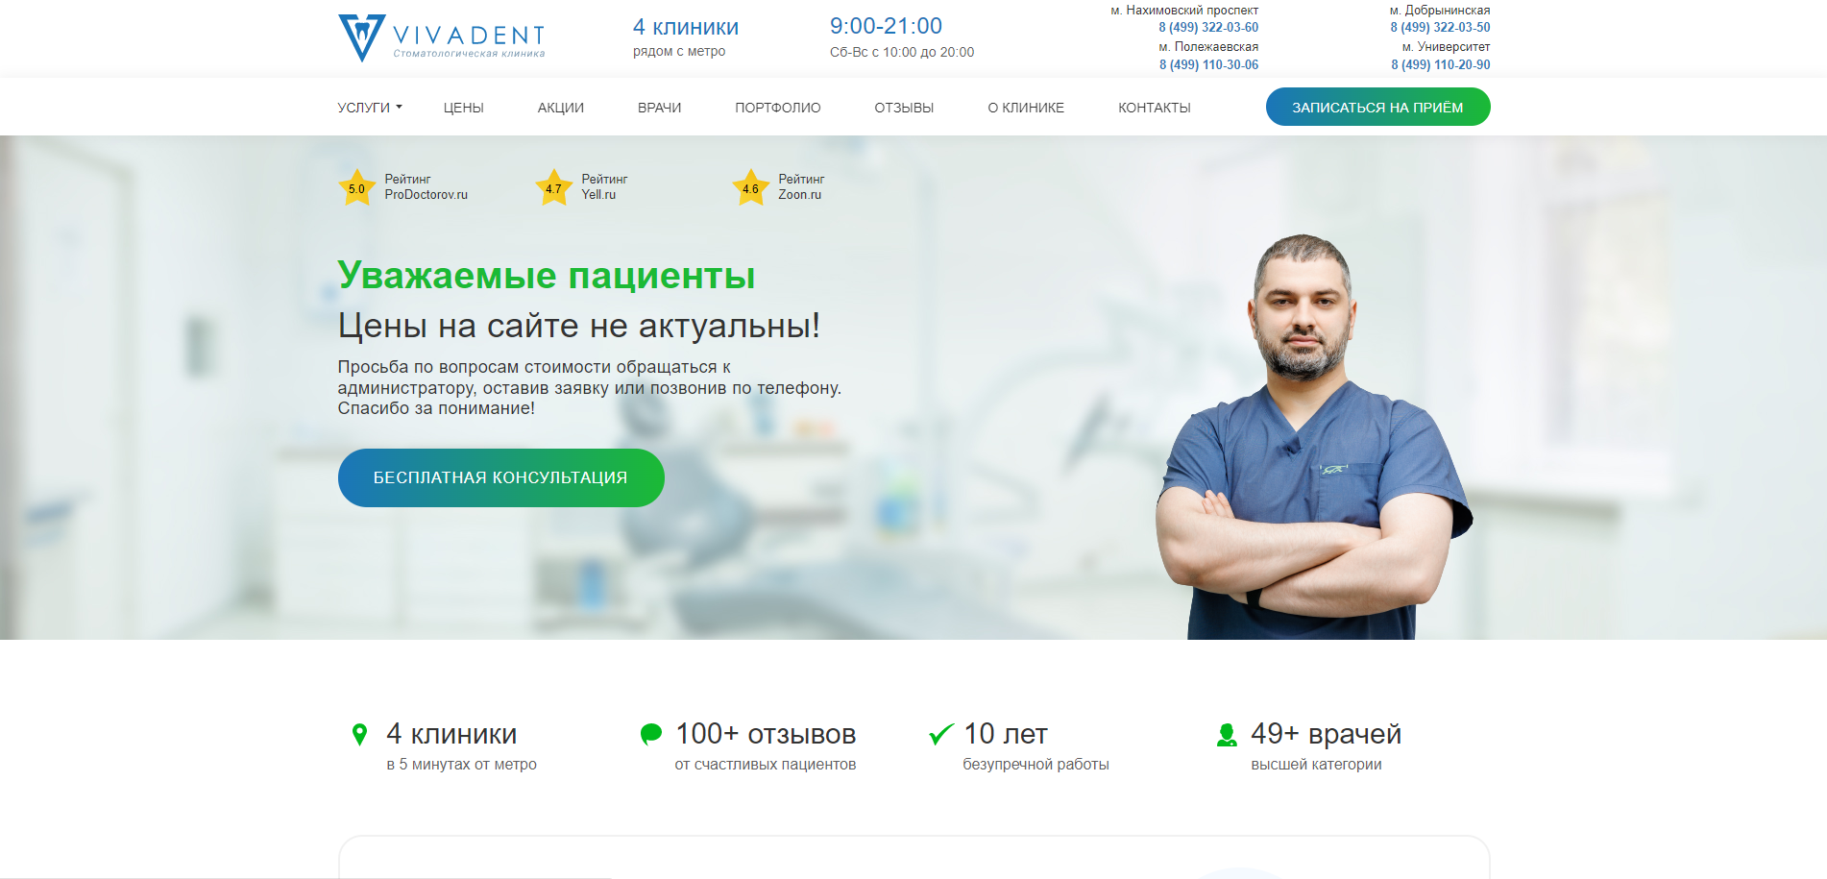Open the Цены menu item
Screen dimensions: 1827x879
coord(463,108)
